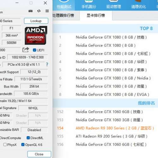The height and width of the screenshot is (158, 158).
Task: Click the Win11 64 driver version field
Action: point(24,101)
